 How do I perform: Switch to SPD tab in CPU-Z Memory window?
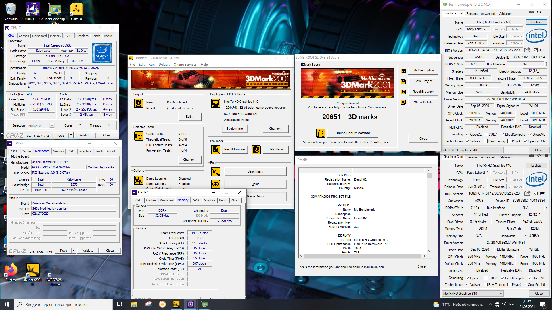tap(196, 200)
